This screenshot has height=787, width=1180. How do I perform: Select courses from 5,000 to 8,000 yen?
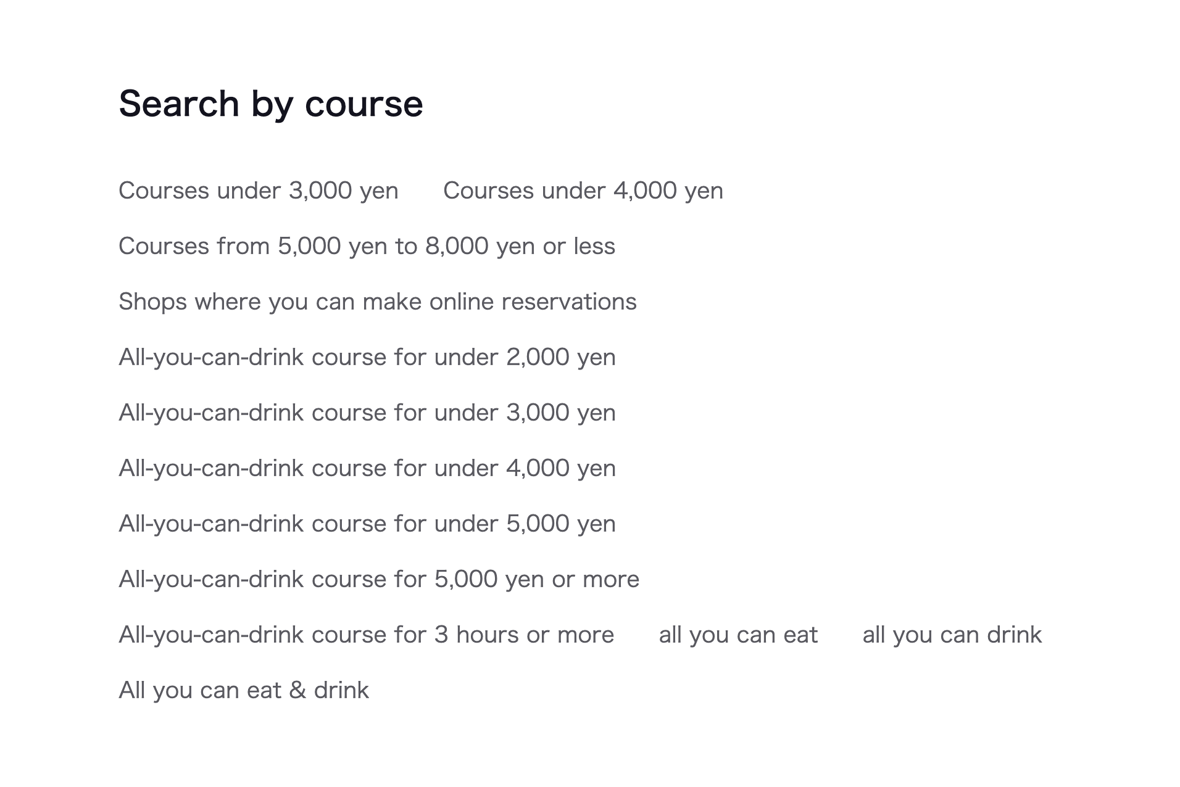[367, 246]
